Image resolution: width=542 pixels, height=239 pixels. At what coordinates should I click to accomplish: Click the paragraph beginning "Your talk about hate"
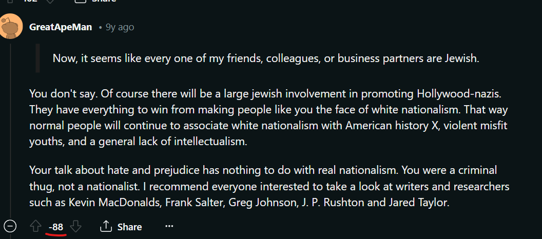pos(269,187)
